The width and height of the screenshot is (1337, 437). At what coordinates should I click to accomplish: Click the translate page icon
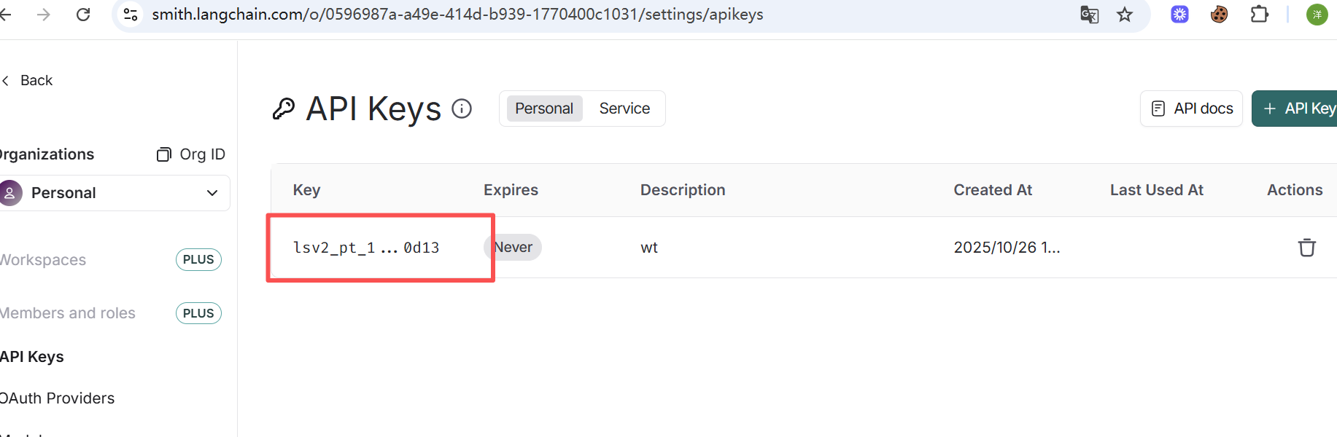tap(1089, 15)
